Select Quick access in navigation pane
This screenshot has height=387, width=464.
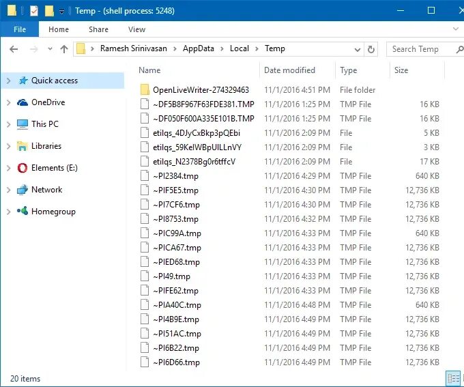[x=55, y=81]
